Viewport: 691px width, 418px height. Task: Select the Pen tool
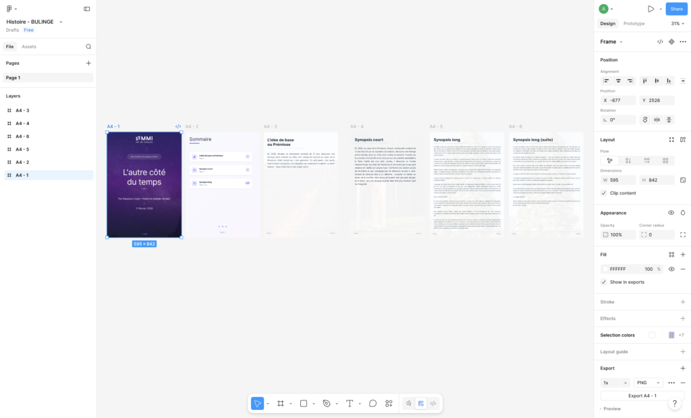pyautogui.click(x=327, y=403)
